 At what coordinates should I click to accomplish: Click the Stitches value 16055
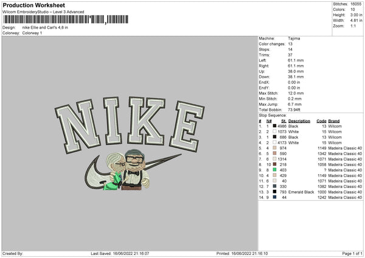356,4
